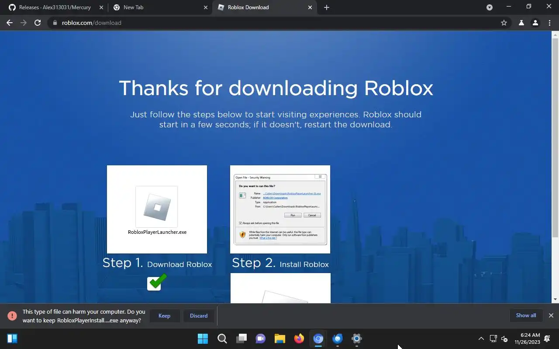Dismiss the downloads bar

(551, 315)
